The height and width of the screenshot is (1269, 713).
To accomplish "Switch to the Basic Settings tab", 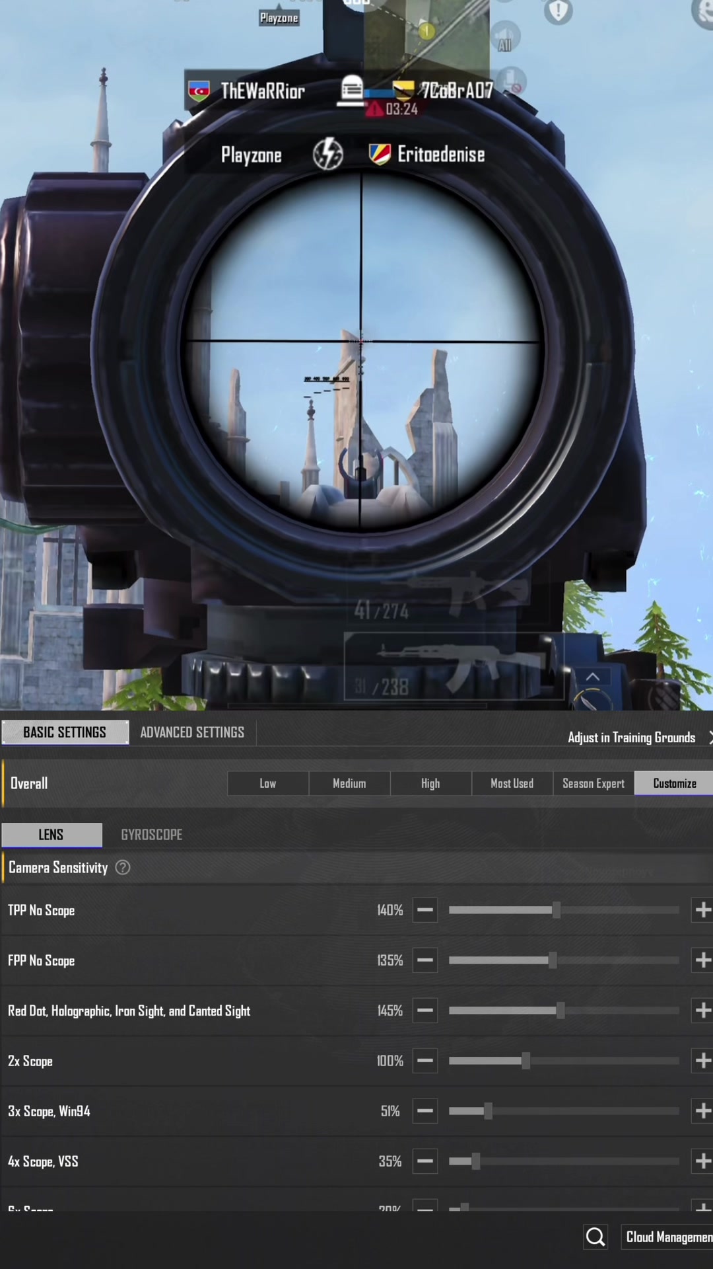I will click(x=65, y=732).
